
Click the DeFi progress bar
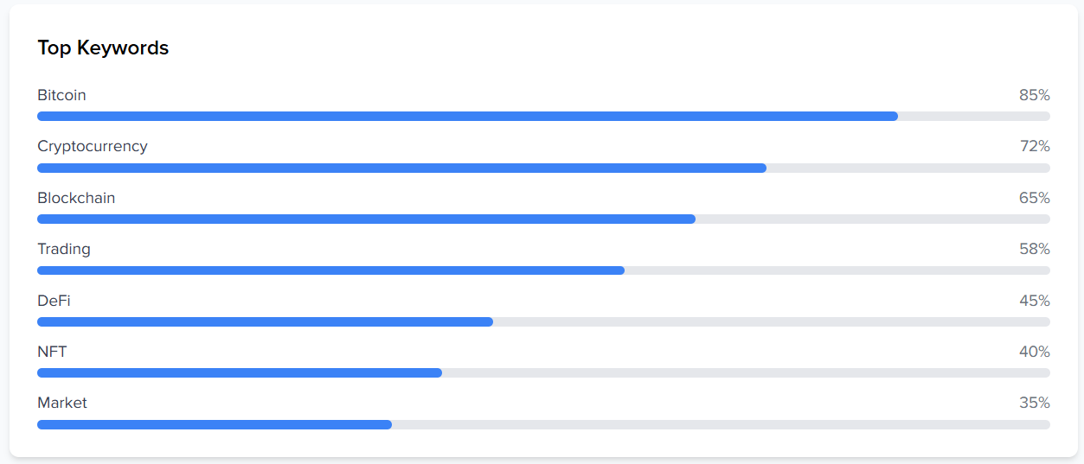[x=543, y=321]
